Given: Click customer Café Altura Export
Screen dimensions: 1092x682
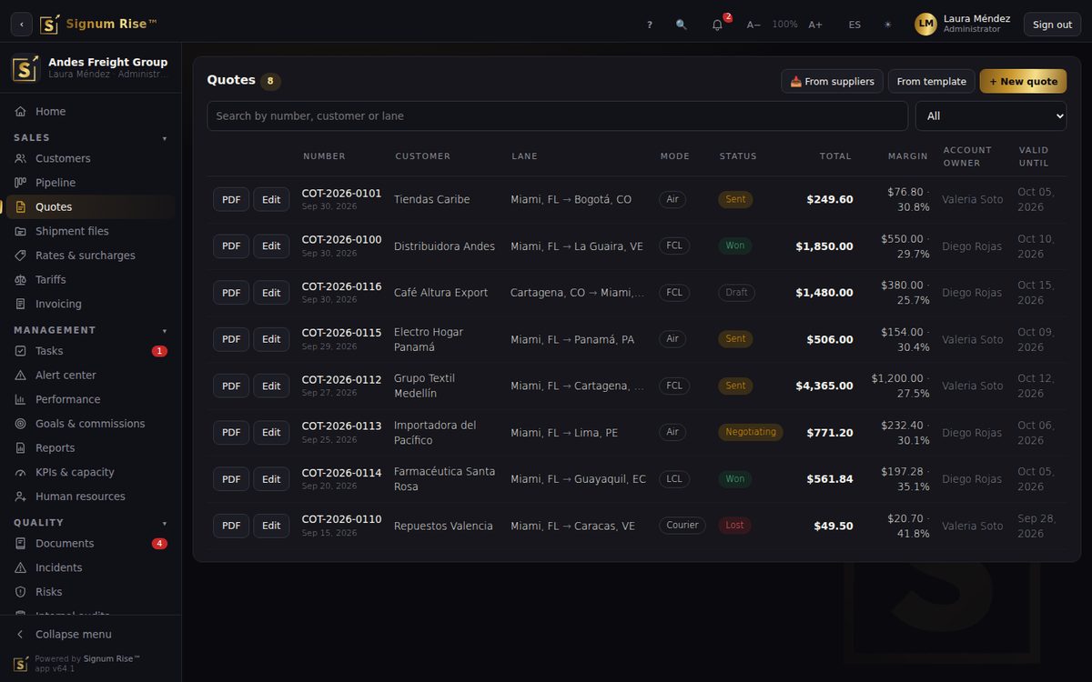Looking at the screenshot, I should (440, 293).
